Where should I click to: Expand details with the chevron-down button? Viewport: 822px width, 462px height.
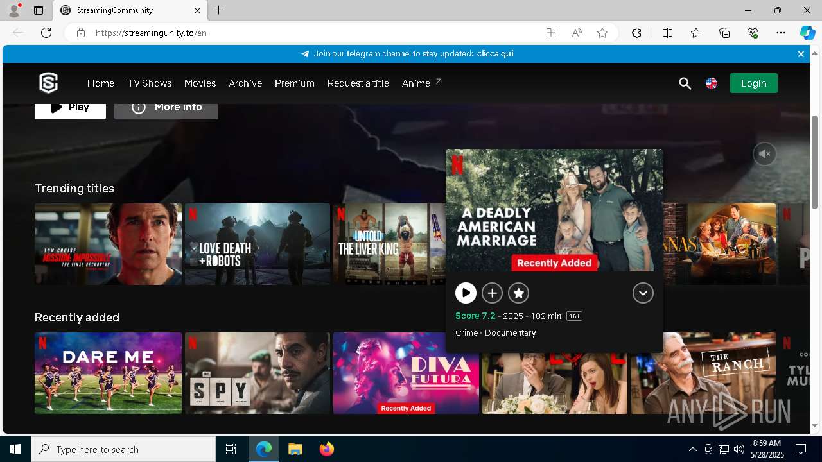tap(643, 293)
